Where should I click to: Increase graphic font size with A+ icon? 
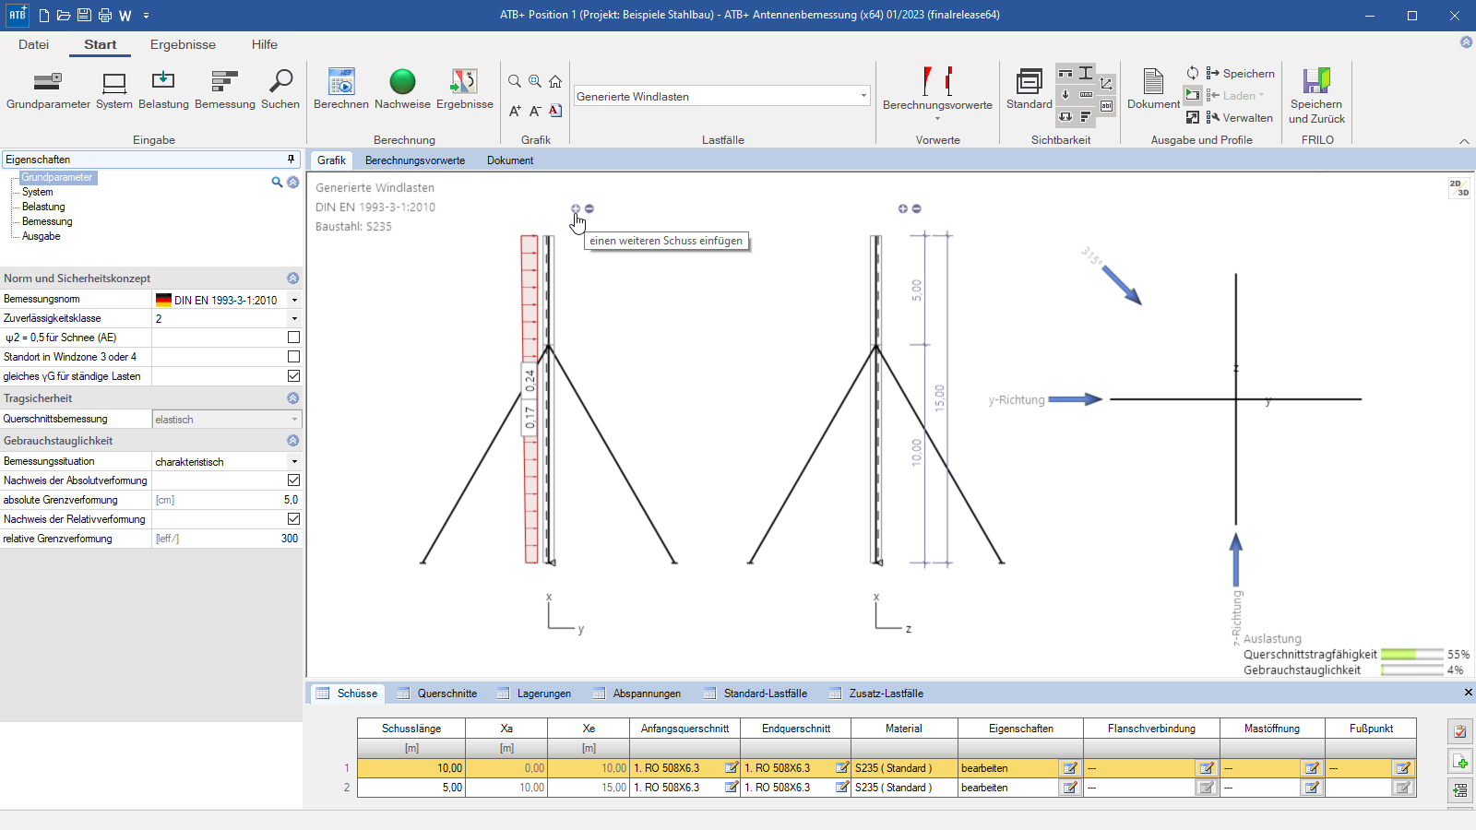(515, 111)
